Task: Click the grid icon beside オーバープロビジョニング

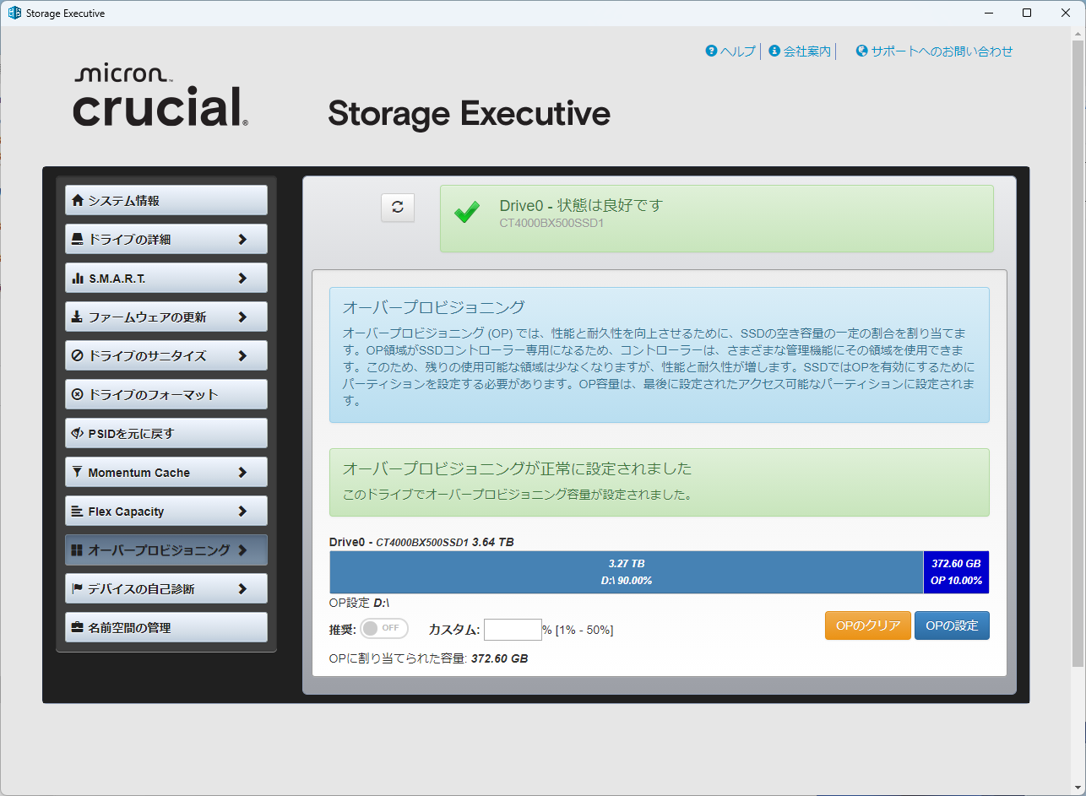Action: [78, 550]
